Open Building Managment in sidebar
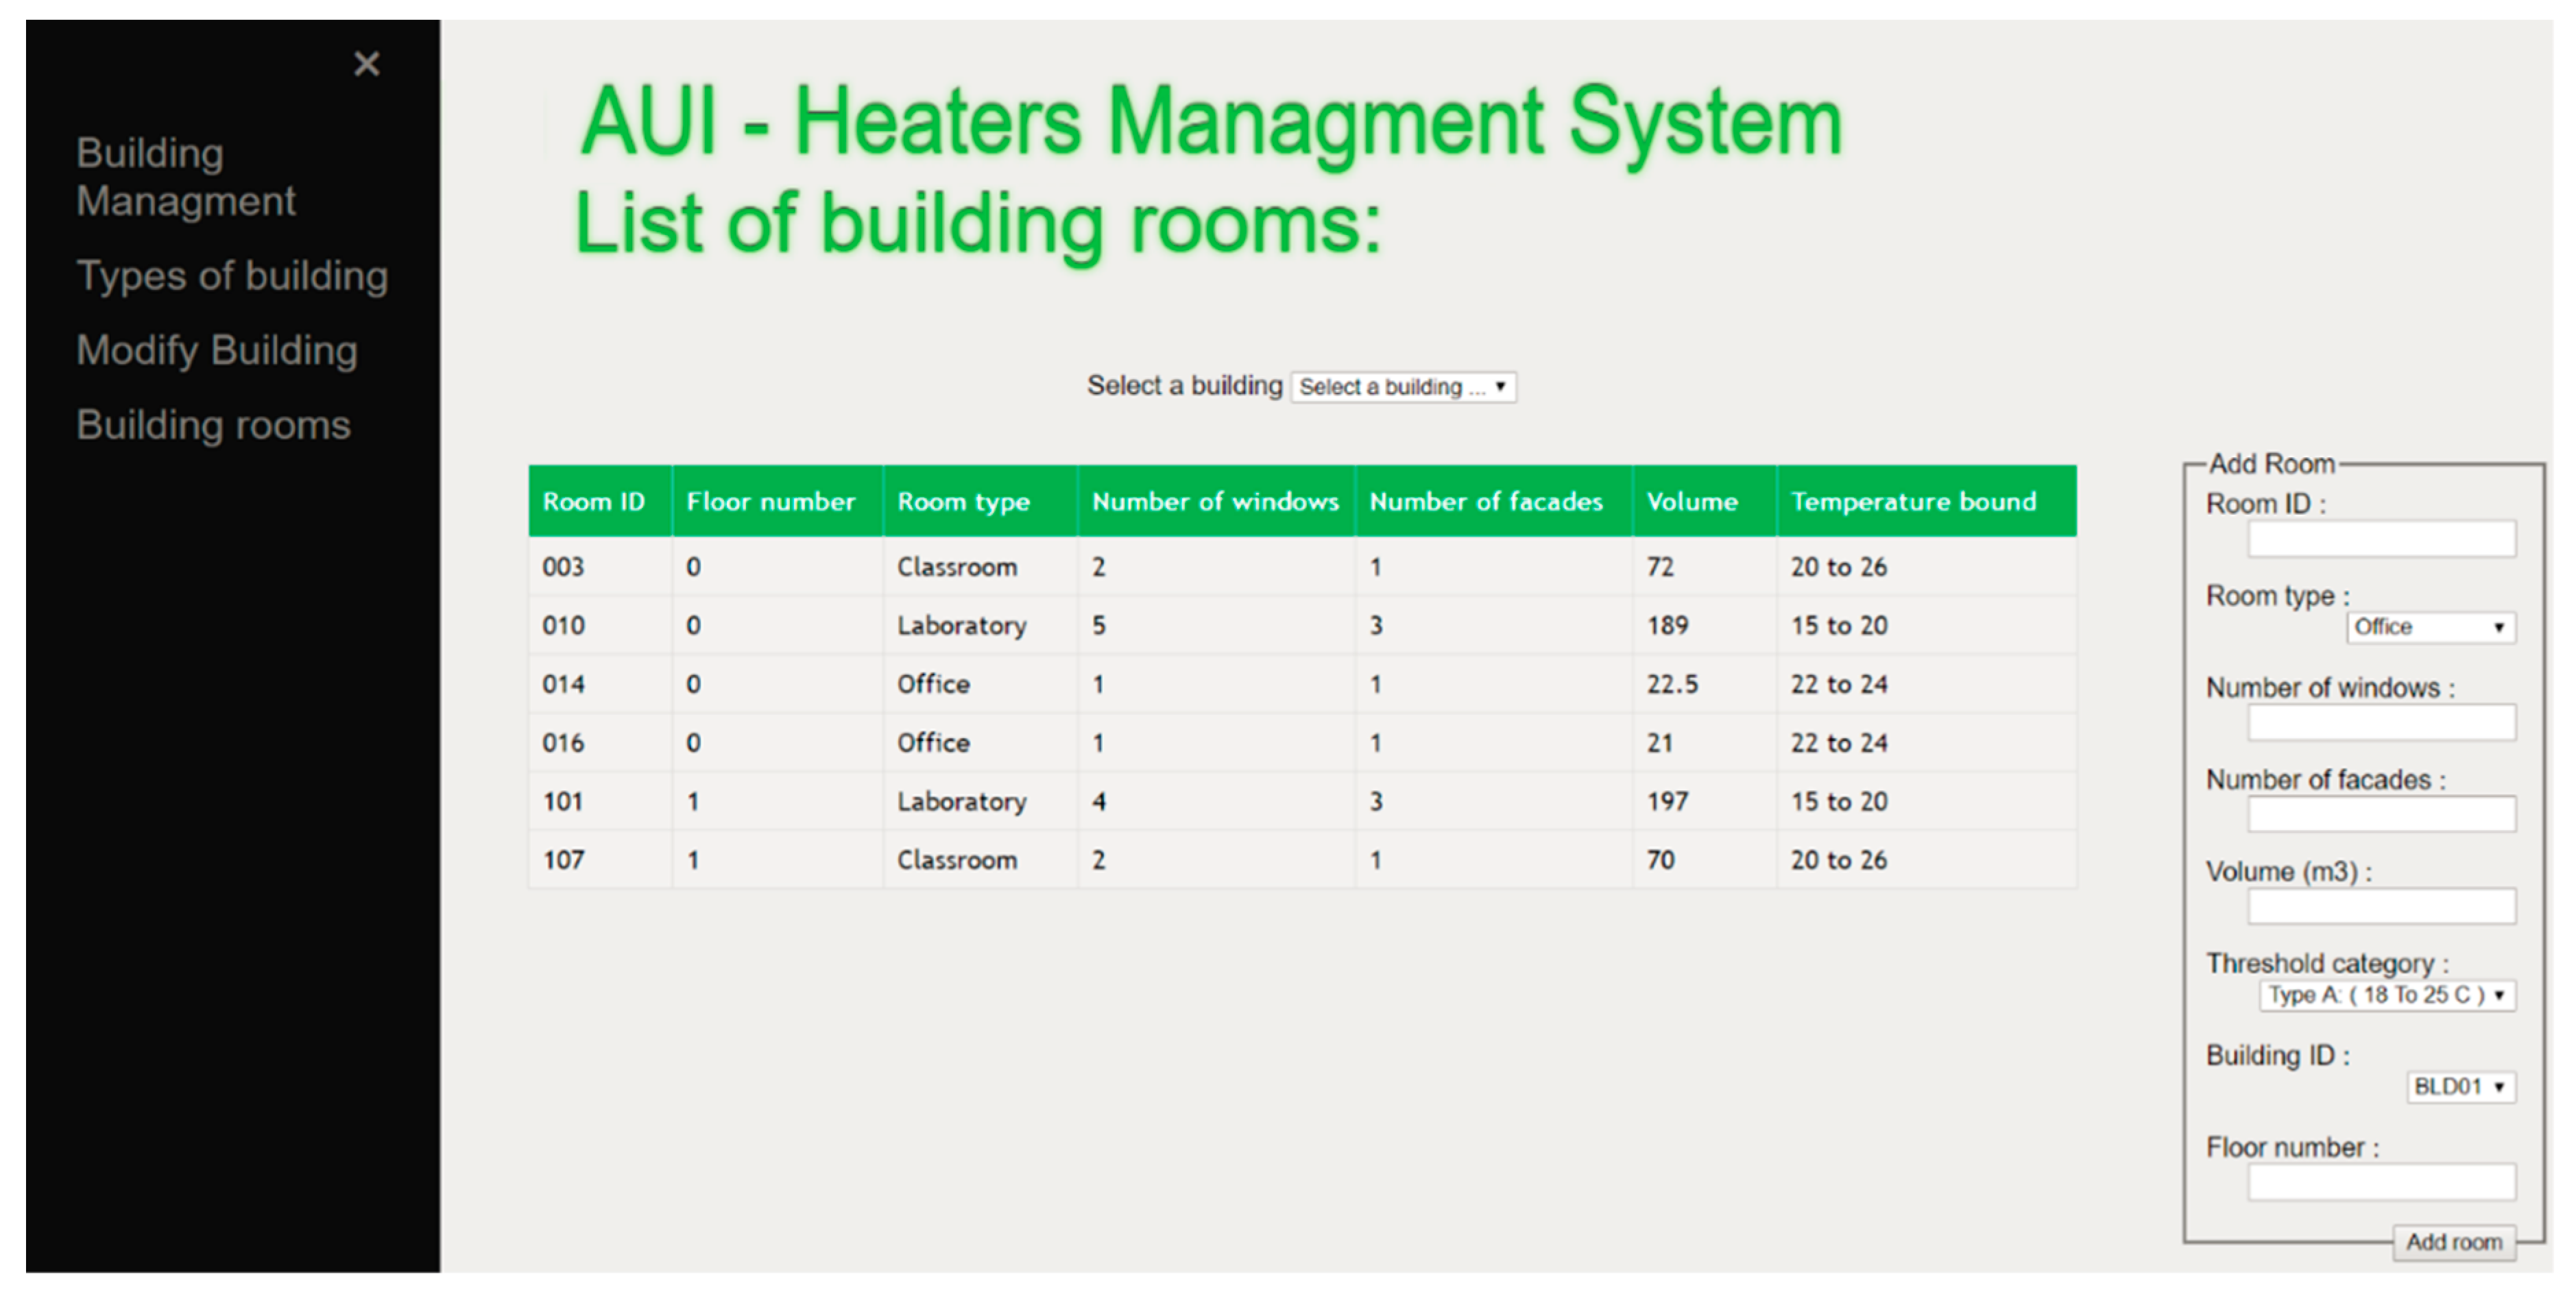The image size is (2576, 1294). [185, 177]
